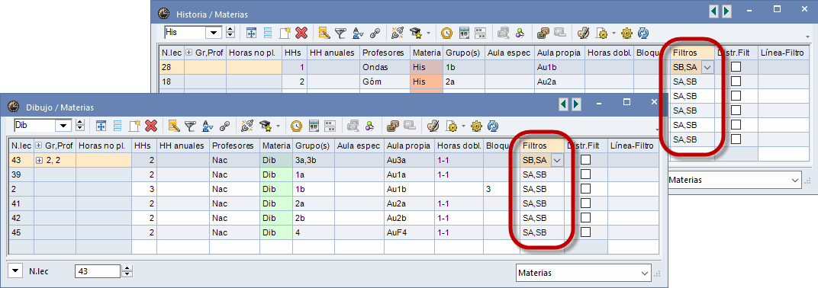Expand the plus sign in lesson 43 Gr,Prof cell

pos(39,161)
